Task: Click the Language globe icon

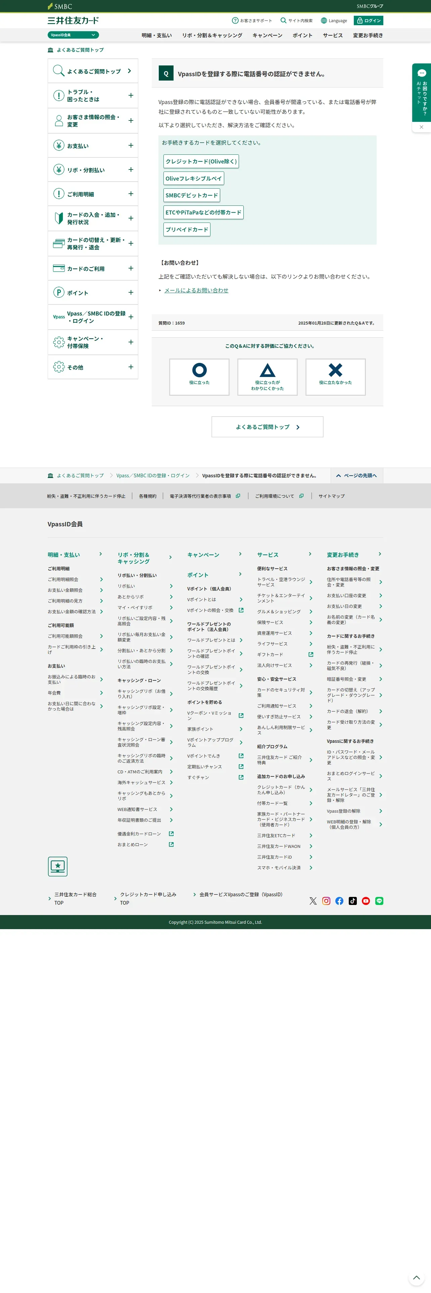Action: click(x=324, y=20)
